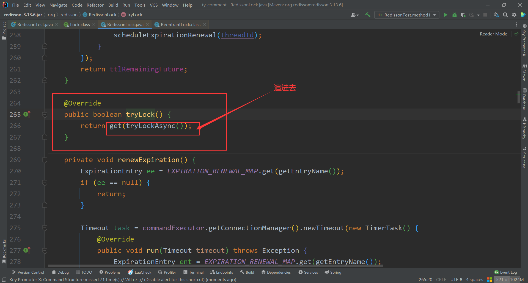Open the Bookmarks tool window

click(x=4, y=251)
